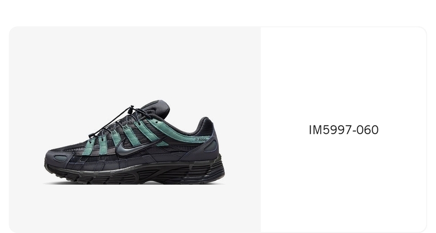The image size is (436, 233).
Task: Click the white panel below the style code
Action: point(343,183)
